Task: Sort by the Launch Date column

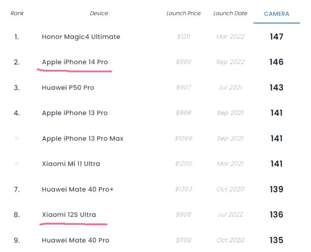Action: click(x=230, y=13)
